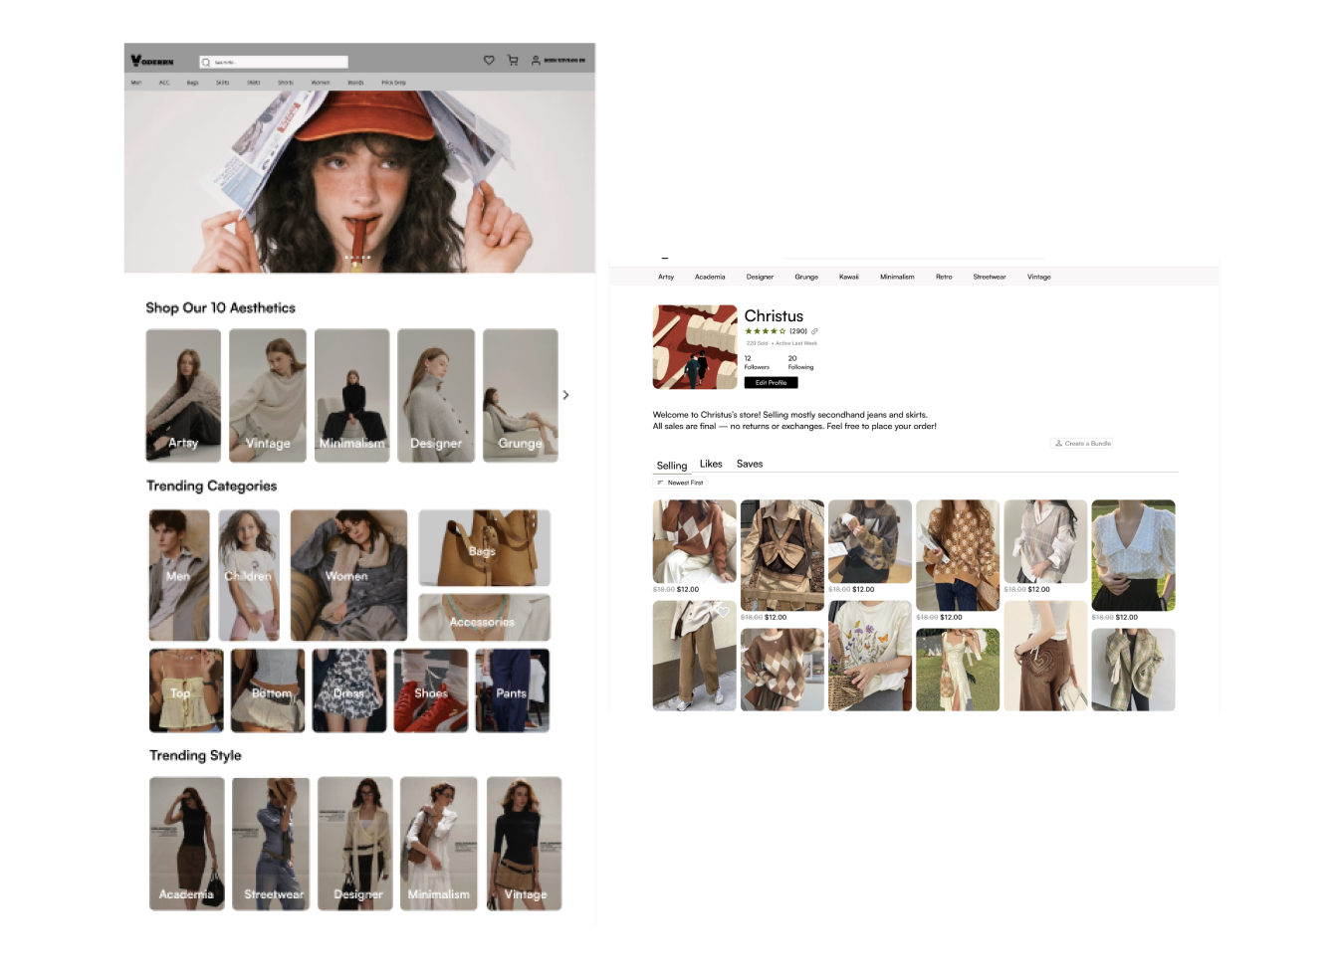Click the hanger icon in Create a Bundle

pyautogui.click(x=1058, y=444)
